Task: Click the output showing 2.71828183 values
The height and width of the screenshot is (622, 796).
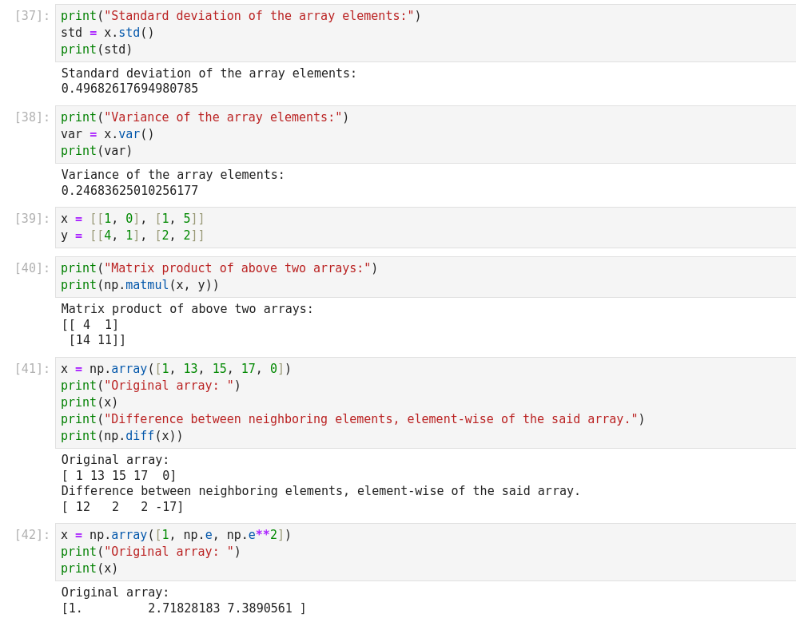Action: click(184, 608)
